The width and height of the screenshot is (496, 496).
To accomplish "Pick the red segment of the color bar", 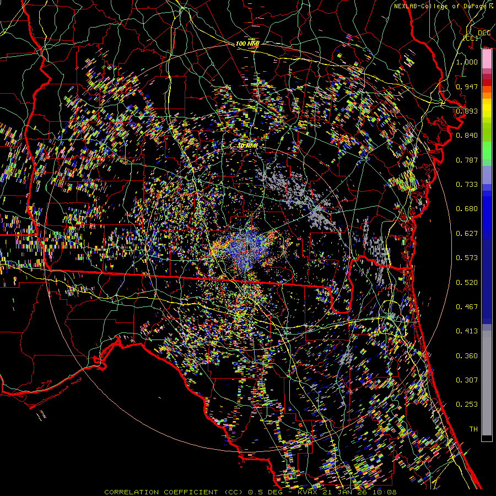I will [487, 83].
